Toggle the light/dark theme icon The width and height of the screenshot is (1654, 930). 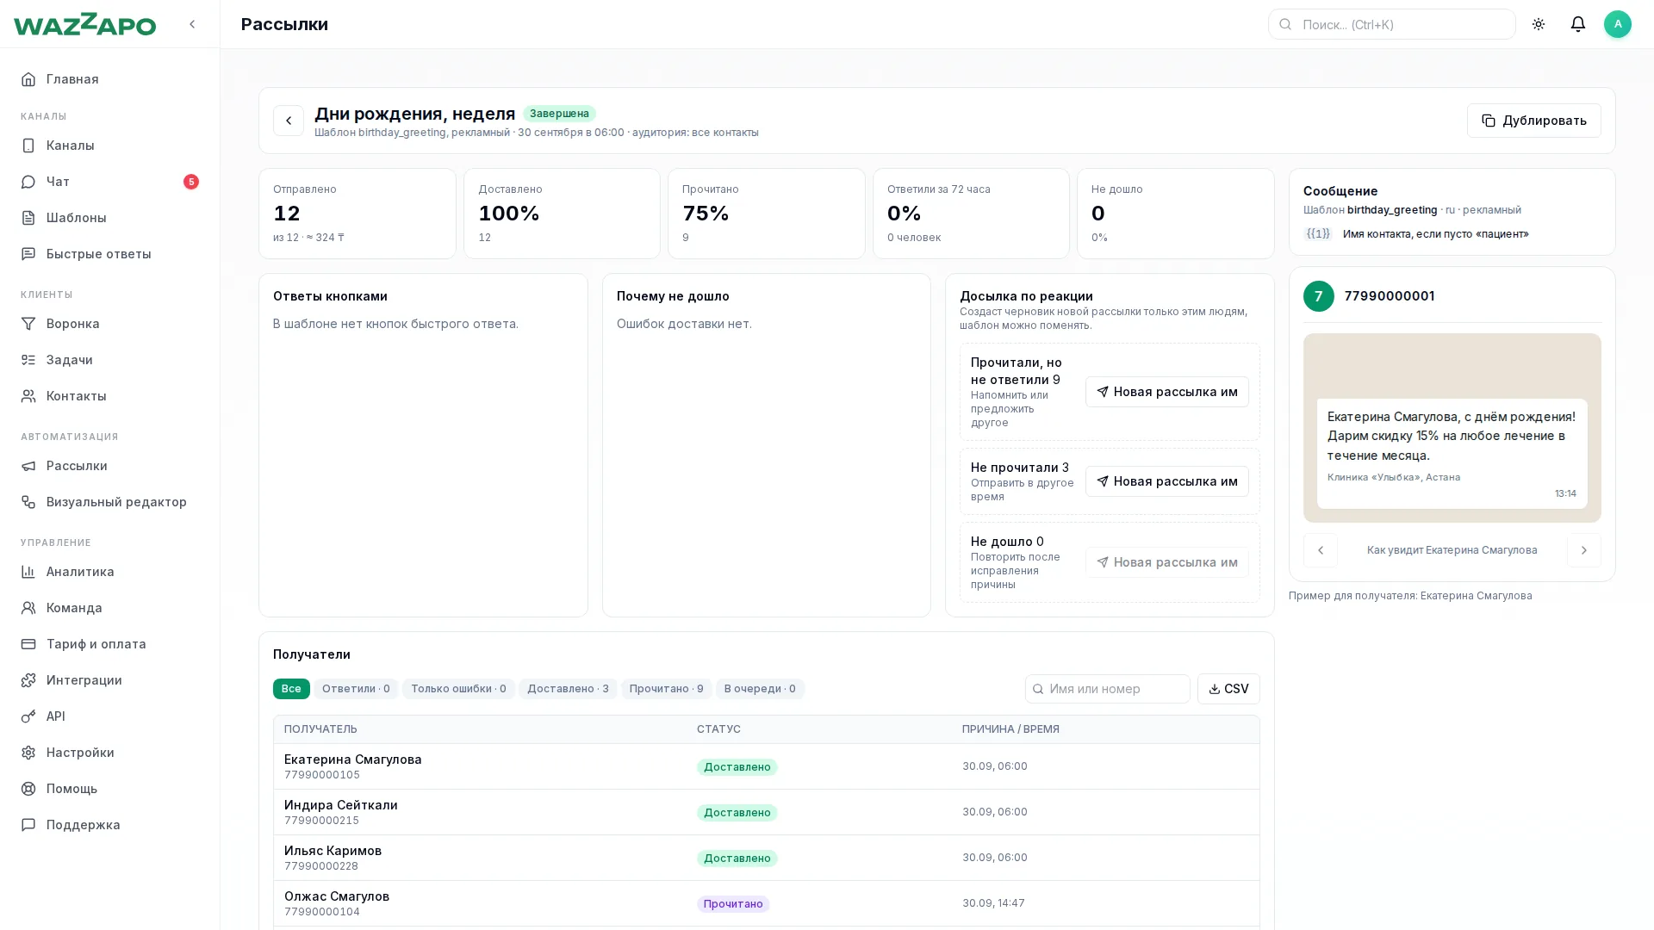(x=1539, y=24)
